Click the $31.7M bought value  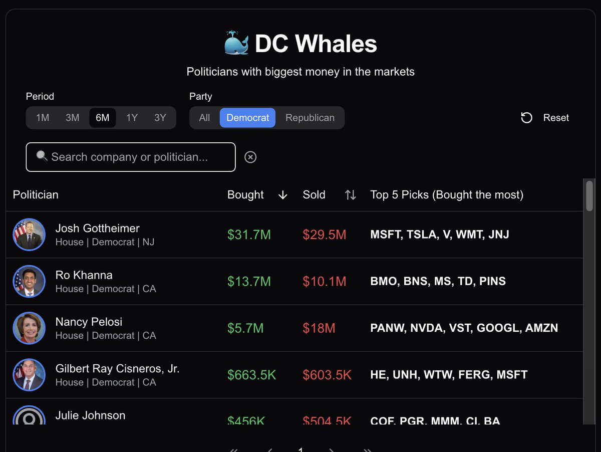(249, 235)
